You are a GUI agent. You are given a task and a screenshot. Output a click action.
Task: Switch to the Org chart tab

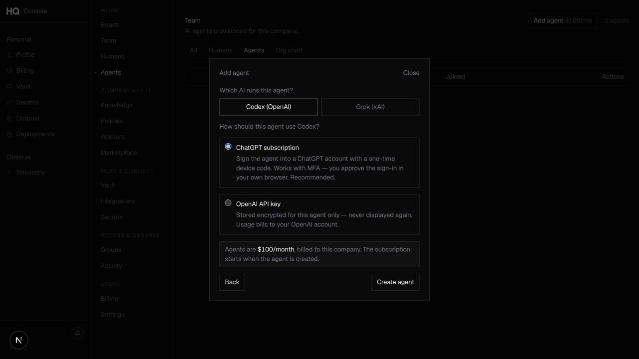[x=289, y=50]
